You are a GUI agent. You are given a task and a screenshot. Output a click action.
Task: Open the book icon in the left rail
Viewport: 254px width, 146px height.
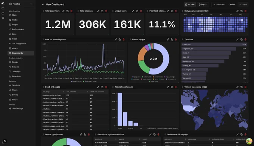(3, 9)
